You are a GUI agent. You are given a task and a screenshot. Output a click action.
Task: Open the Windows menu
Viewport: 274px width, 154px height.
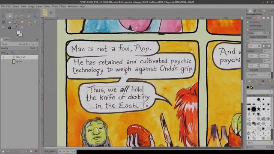pyautogui.click(x=73, y=6)
